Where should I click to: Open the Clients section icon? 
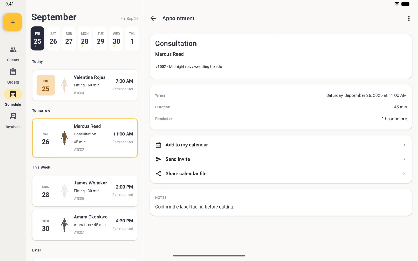[x=13, y=50]
